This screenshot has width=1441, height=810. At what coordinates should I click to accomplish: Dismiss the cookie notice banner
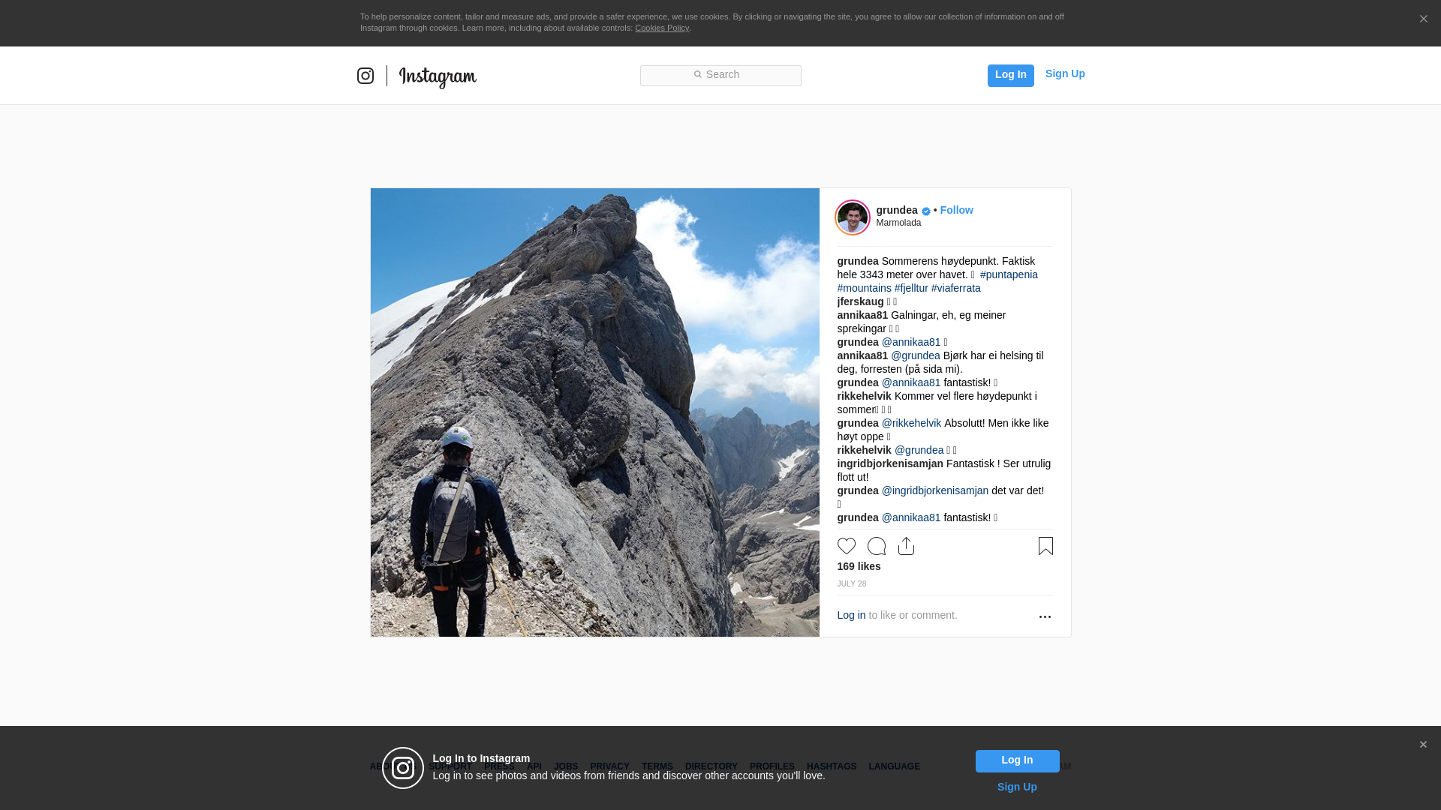pos(1423,19)
